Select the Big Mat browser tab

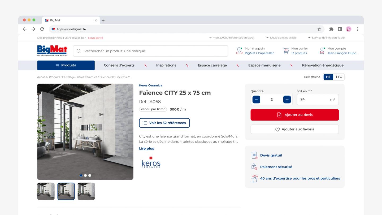click(x=70, y=20)
